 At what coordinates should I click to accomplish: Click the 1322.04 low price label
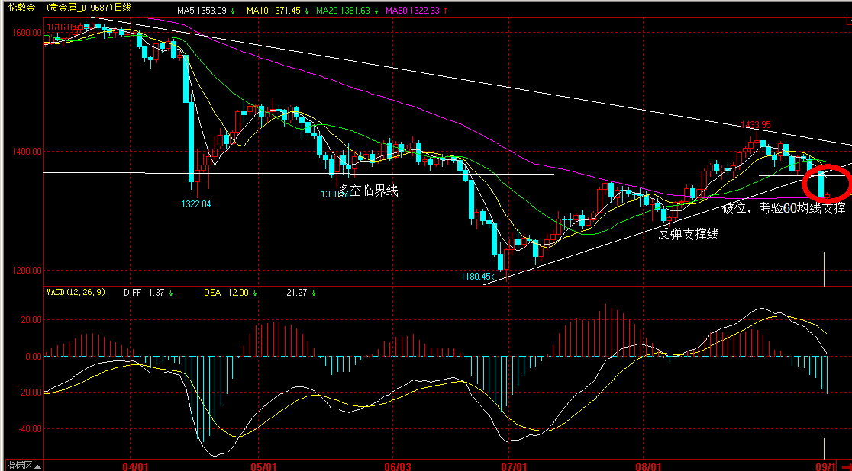click(195, 203)
